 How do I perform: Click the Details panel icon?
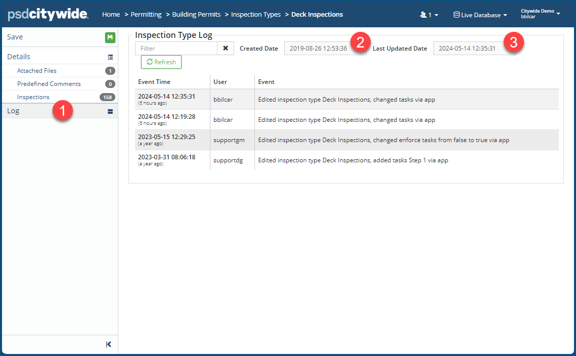pos(110,57)
